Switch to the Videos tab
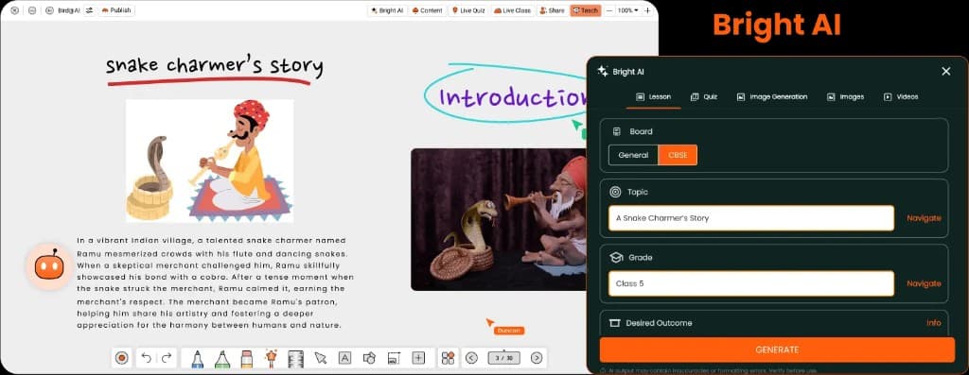This screenshot has width=969, height=375. coord(901,97)
